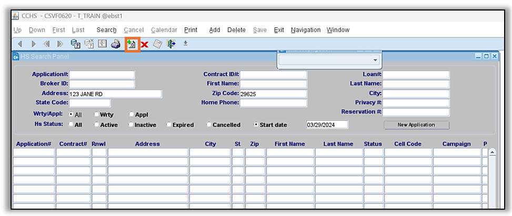Select the Wrty radio button
The width and height of the screenshot is (512, 216).
pyautogui.click(x=96, y=115)
